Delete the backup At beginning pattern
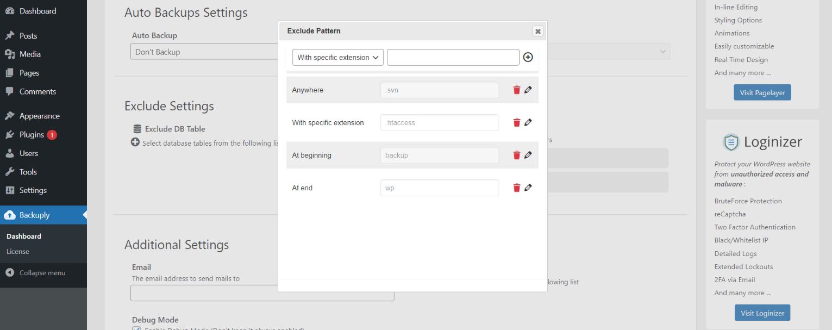 click(x=516, y=155)
